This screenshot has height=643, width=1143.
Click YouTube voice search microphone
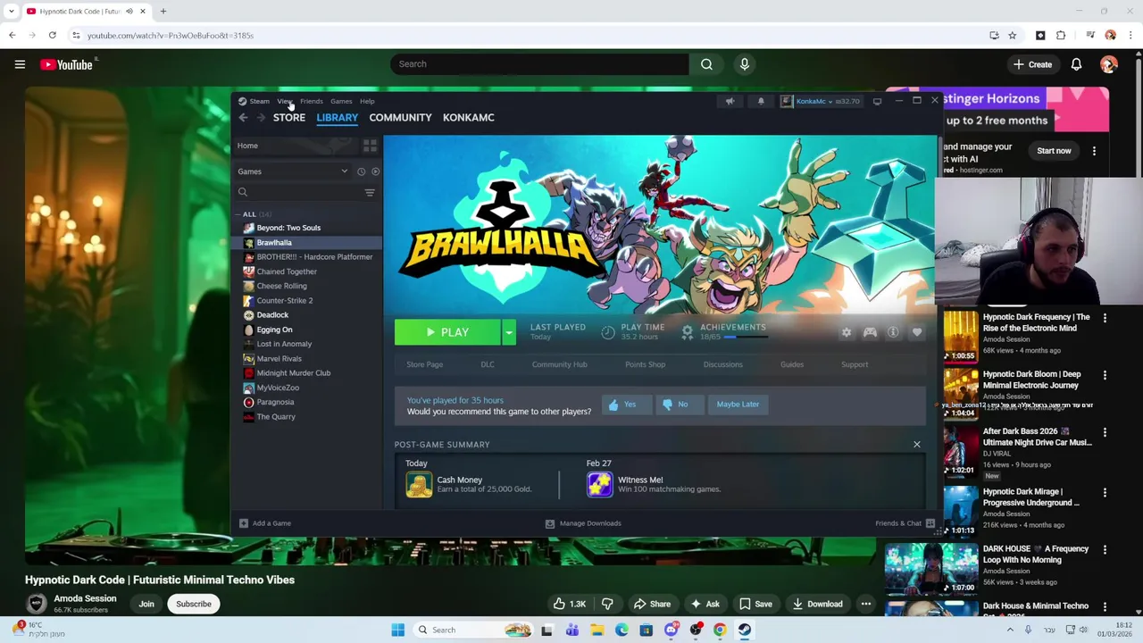coord(744,64)
